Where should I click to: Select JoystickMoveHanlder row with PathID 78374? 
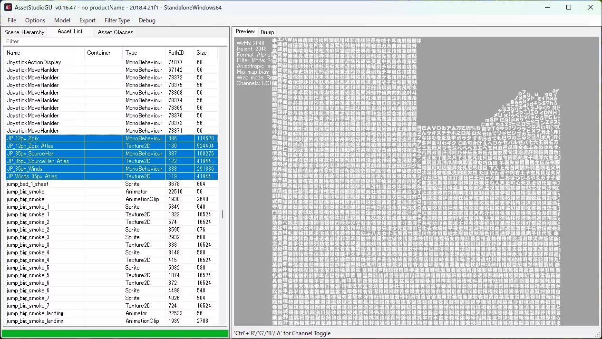tap(111, 100)
